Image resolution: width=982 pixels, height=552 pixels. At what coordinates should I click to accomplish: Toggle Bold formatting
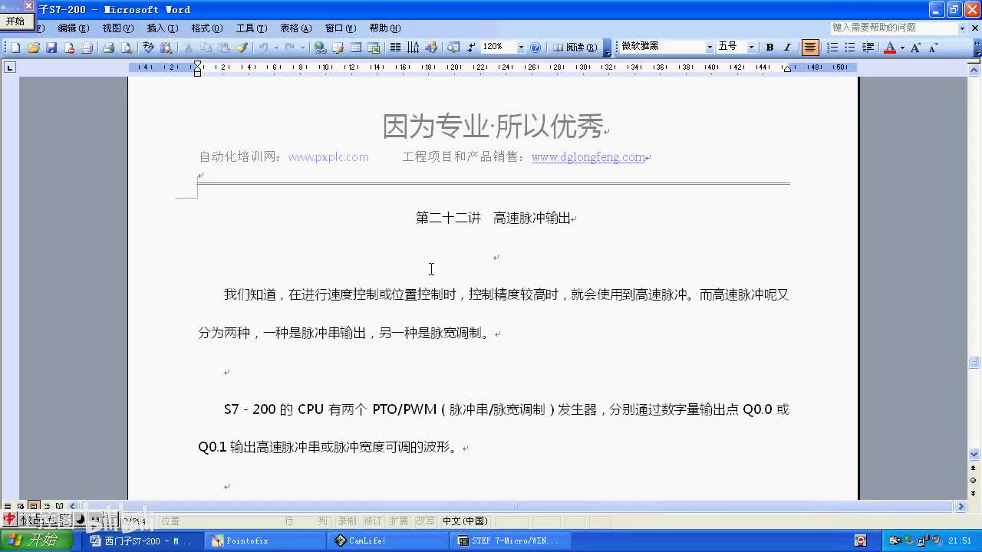click(769, 48)
